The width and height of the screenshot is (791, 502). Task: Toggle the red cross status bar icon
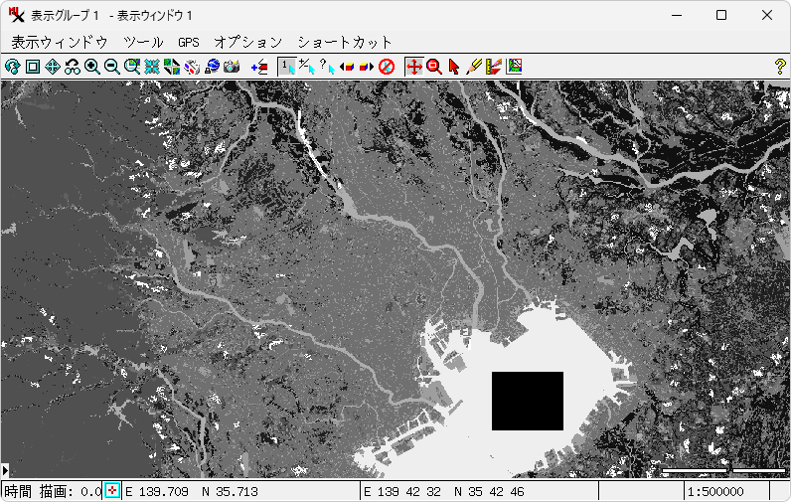click(112, 491)
